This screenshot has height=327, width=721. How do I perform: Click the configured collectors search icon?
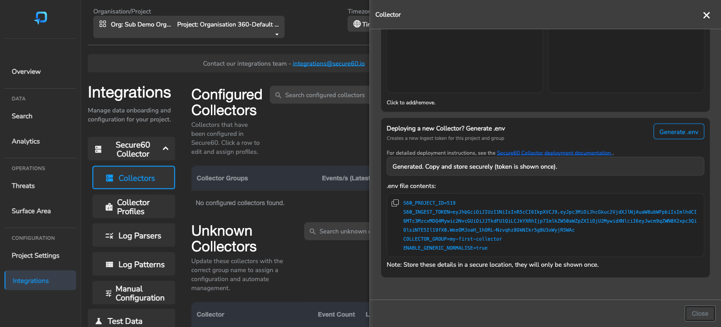[278, 95]
